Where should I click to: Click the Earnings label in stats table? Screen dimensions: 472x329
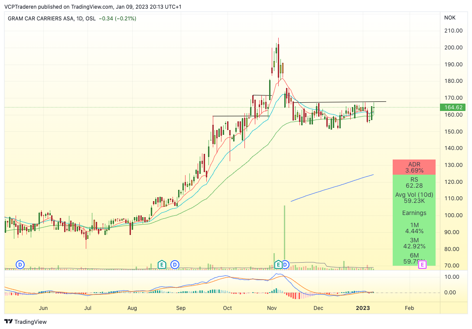click(414, 213)
